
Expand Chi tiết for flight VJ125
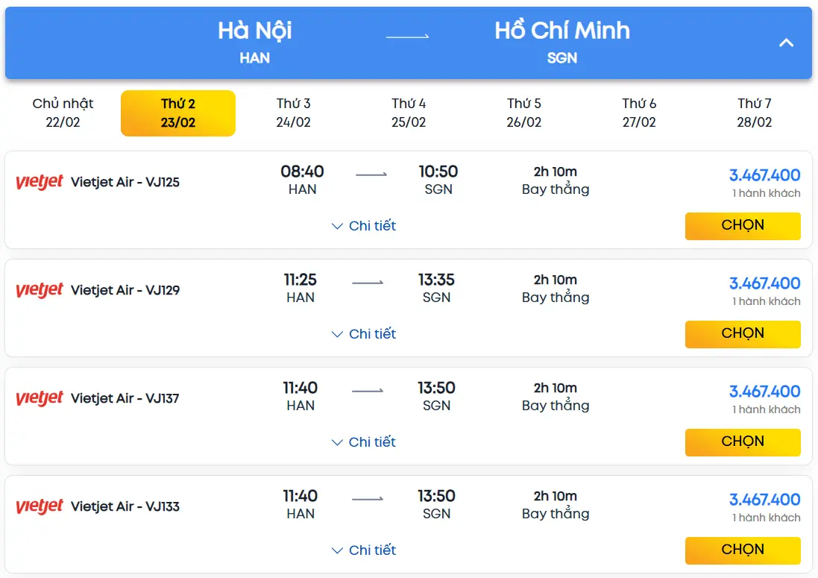pos(364,226)
